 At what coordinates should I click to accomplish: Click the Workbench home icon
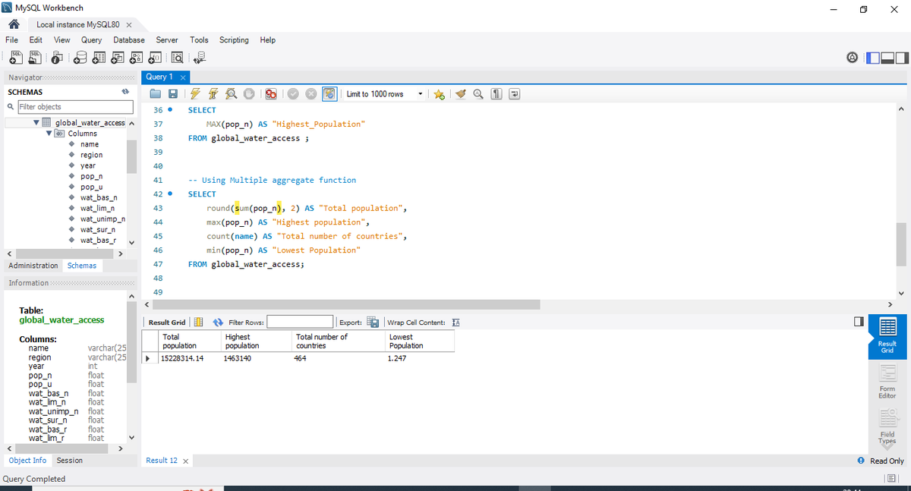click(x=13, y=24)
